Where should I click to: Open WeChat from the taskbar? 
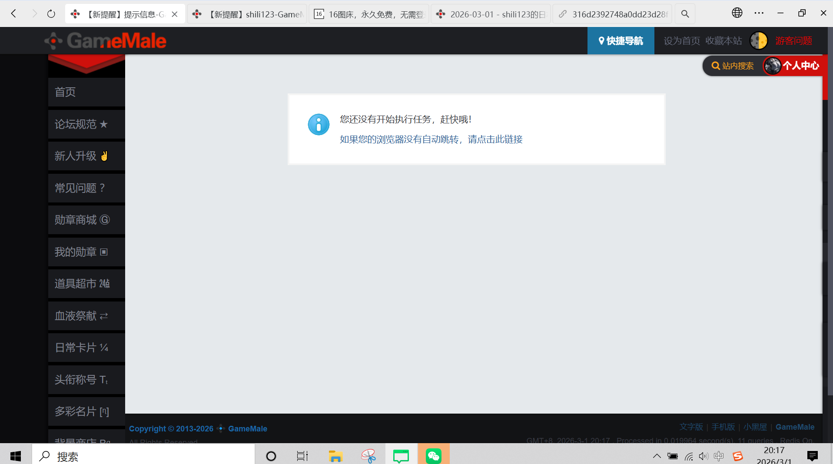tap(433, 456)
